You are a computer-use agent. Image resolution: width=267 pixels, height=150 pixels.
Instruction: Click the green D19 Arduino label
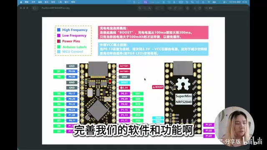pyautogui.click(x=138, y=104)
